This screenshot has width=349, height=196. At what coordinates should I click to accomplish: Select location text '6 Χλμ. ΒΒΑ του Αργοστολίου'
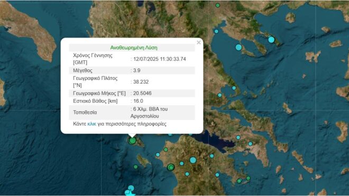point(149,113)
